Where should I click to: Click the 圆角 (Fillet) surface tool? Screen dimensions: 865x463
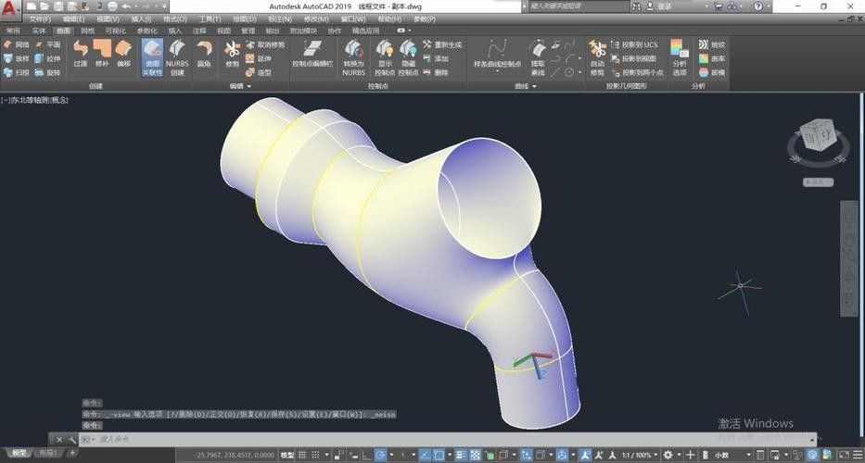pyautogui.click(x=204, y=53)
